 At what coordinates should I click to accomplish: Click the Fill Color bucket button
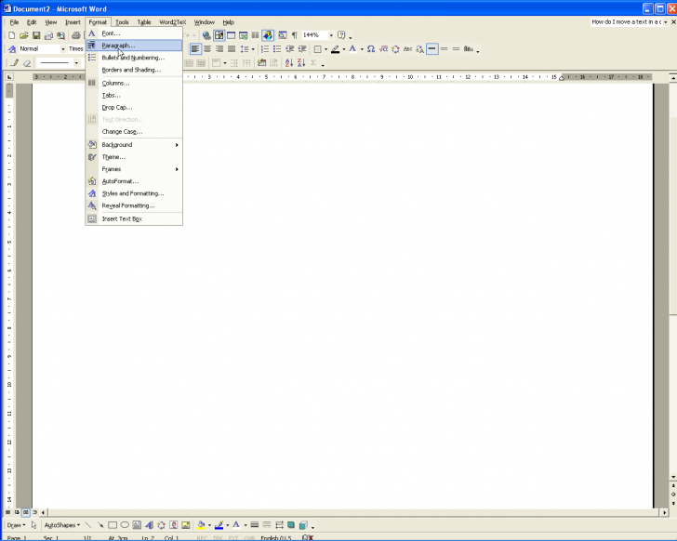tap(201, 525)
